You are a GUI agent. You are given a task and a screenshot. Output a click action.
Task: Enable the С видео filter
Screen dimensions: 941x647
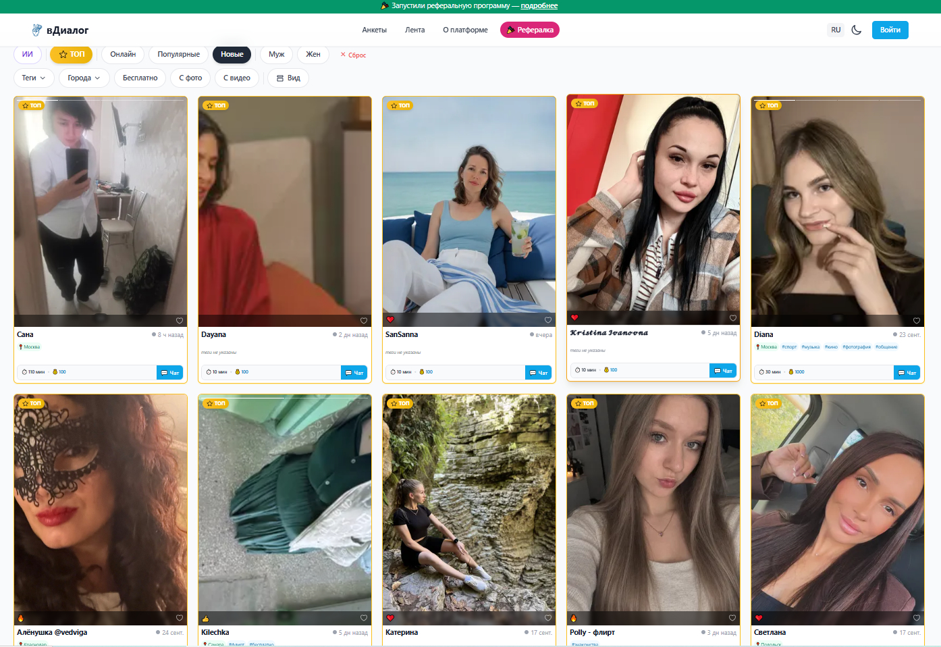click(237, 78)
